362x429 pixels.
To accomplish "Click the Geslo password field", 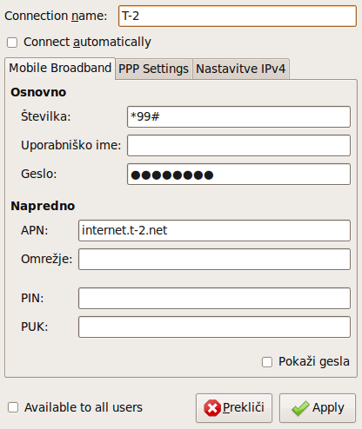I will tap(238, 174).
